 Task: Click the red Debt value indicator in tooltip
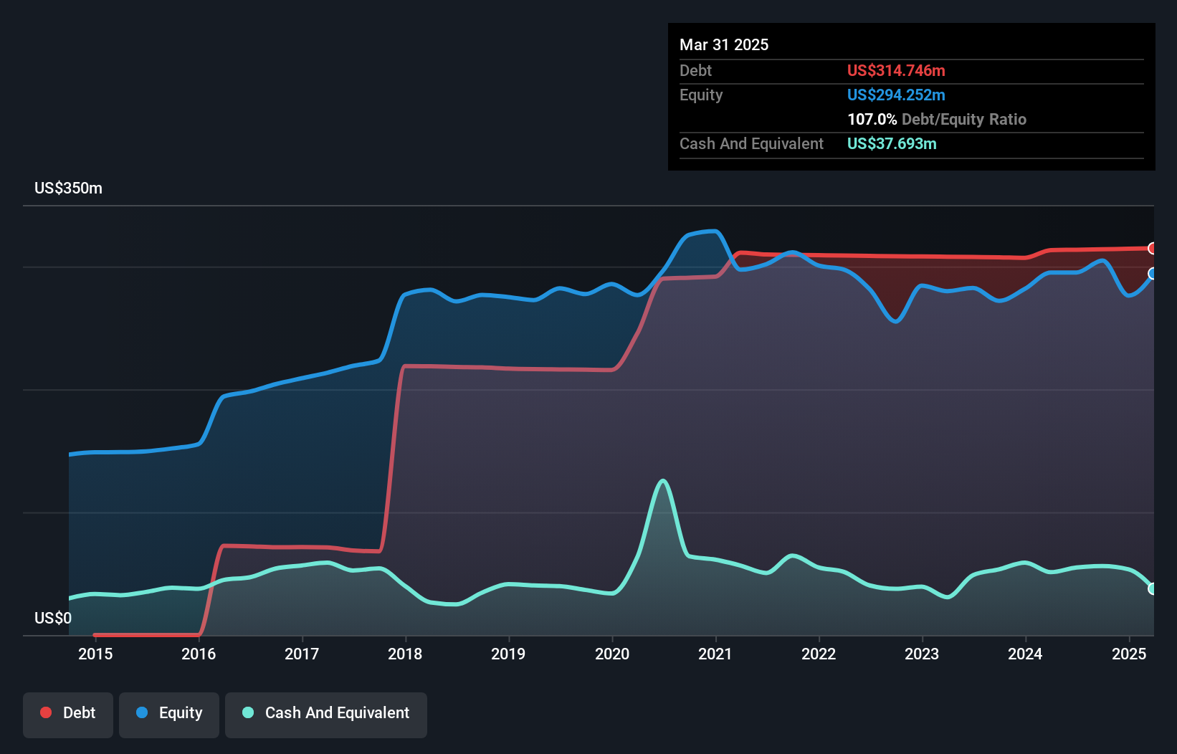click(x=896, y=70)
